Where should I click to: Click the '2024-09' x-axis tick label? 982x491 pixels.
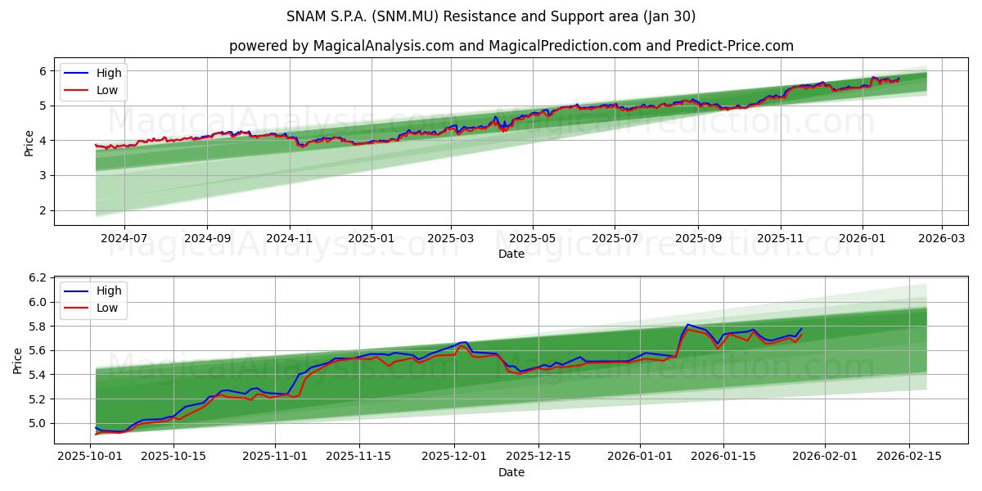(207, 238)
